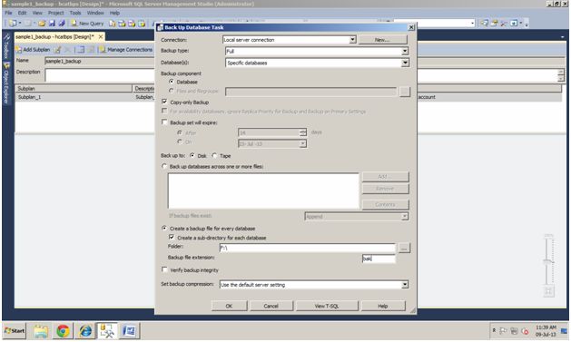
Task: Launch Google Chrome from the taskbar
Action: click(x=63, y=331)
